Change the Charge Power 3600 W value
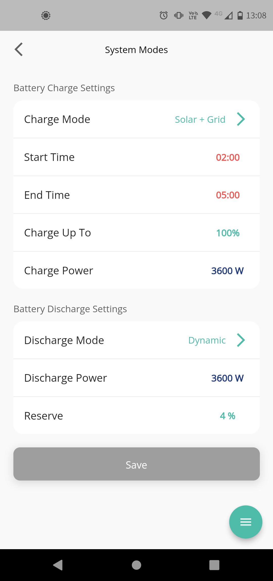Screen dimensions: 273x581 [227, 271]
